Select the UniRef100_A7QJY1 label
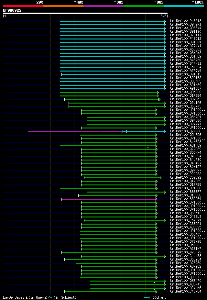Viewport: 207px width, 300px height. coord(186,46)
